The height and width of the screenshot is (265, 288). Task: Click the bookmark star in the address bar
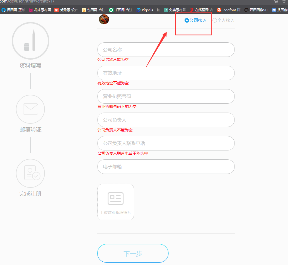(x=284, y=1)
